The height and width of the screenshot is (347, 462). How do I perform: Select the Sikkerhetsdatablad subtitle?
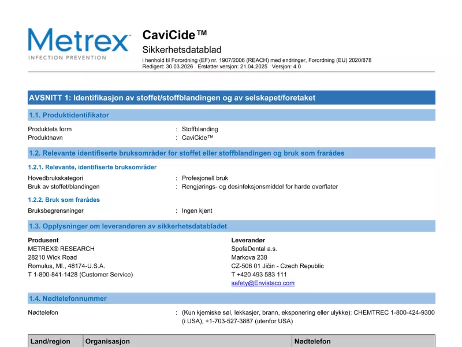click(182, 50)
